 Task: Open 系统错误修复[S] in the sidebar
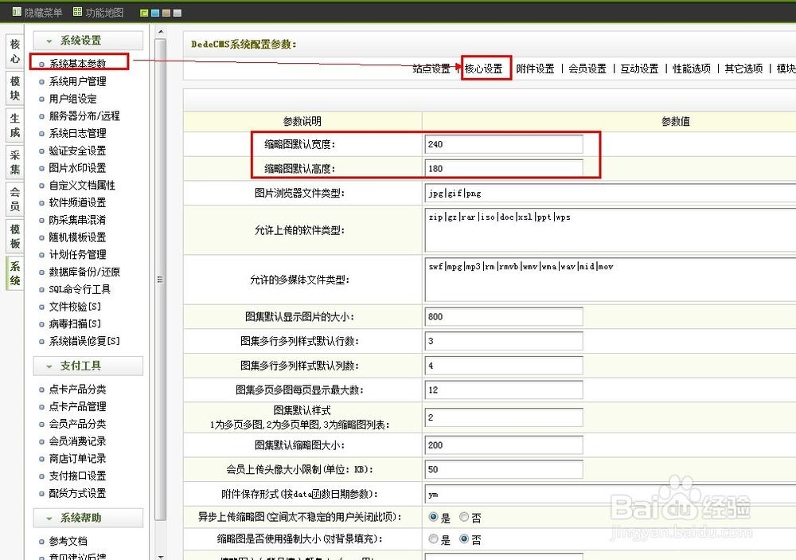[x=84, y=341]
